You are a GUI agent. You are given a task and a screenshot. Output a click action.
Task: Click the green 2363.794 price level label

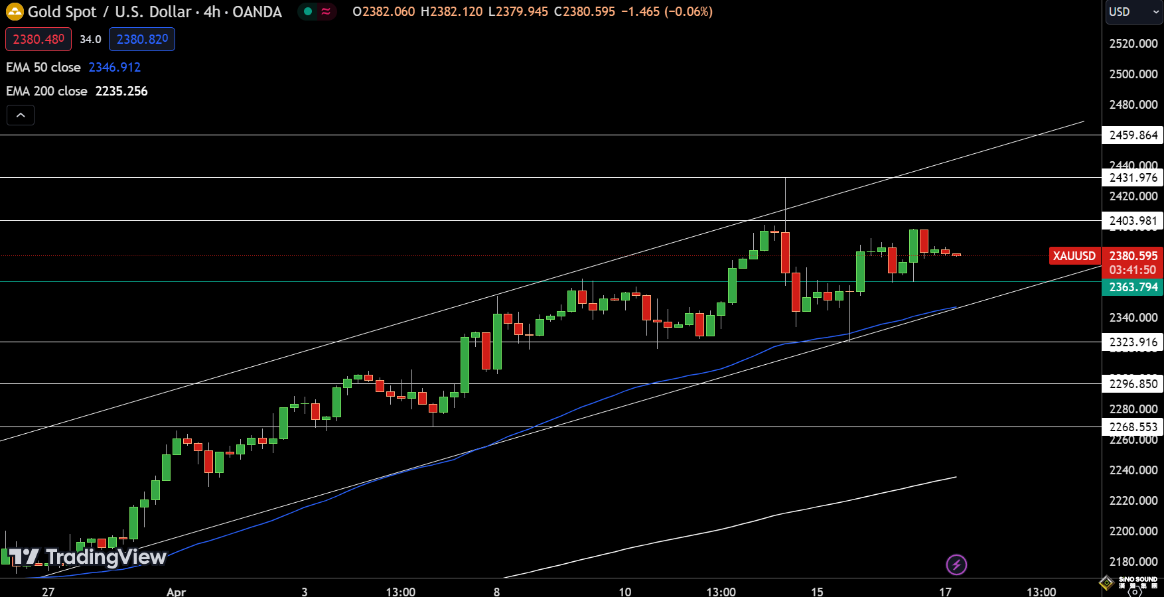click(x=1133, y=287)
